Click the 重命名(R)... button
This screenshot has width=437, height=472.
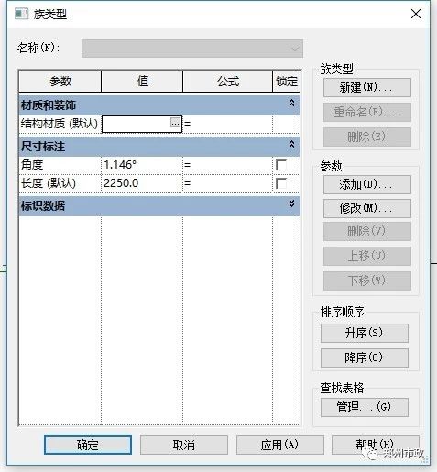367,112
